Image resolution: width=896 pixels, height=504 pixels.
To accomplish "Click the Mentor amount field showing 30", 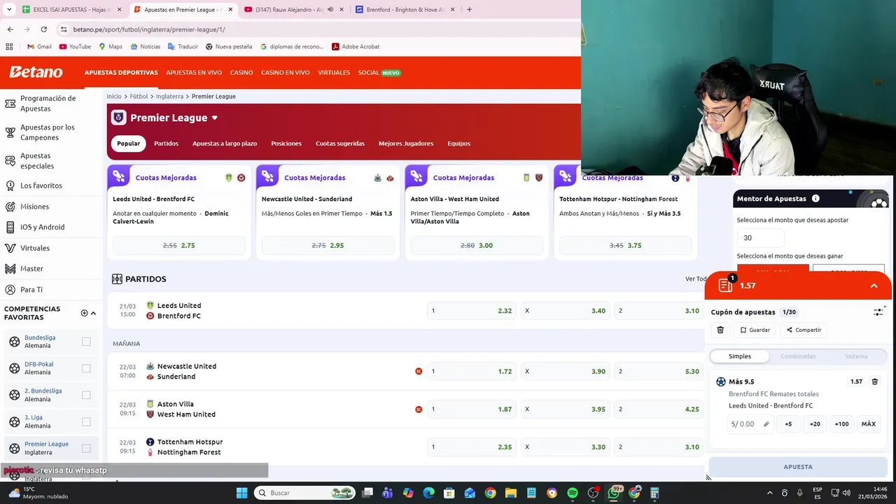I will coord(760,238).
